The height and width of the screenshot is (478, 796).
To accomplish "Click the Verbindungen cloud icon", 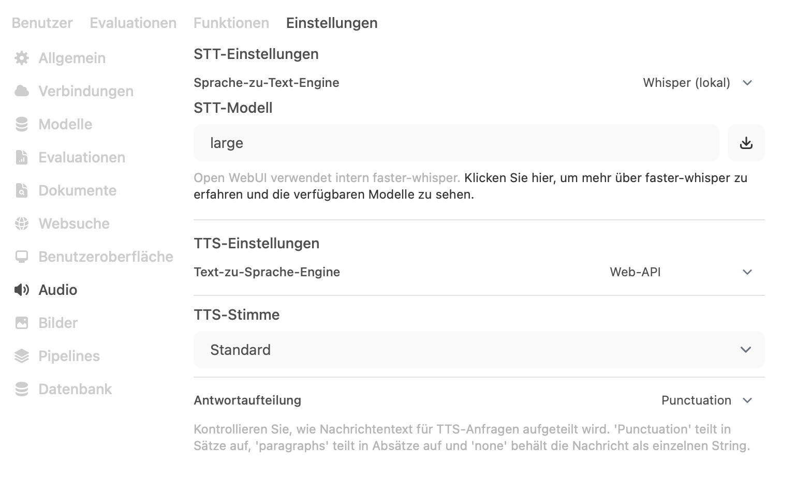I will (x=22, y=91).
